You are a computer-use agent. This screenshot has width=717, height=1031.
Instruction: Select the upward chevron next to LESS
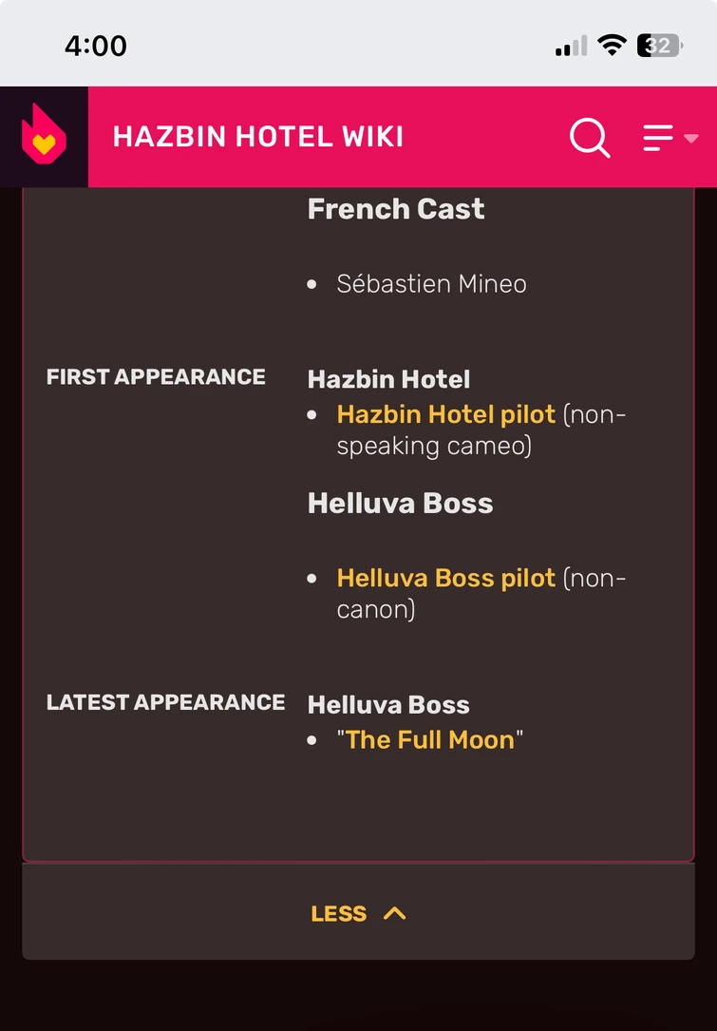393,912
